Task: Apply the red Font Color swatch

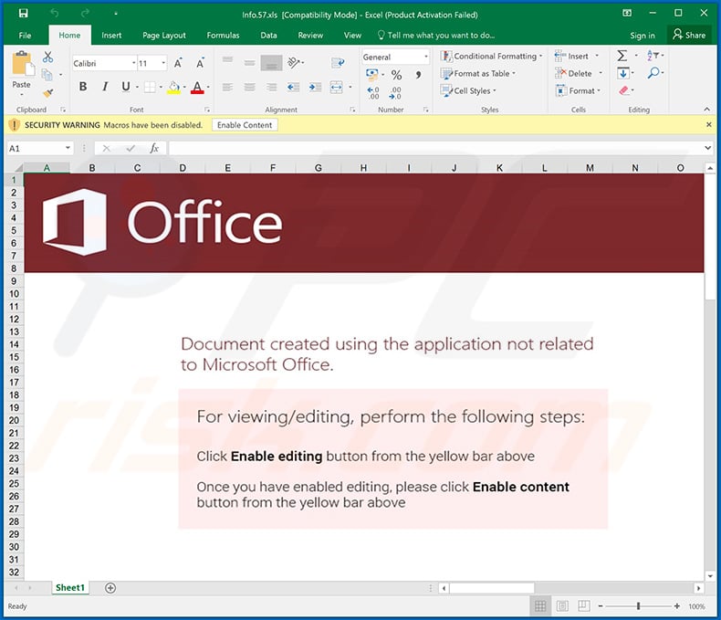Action: tap(197, 88)
